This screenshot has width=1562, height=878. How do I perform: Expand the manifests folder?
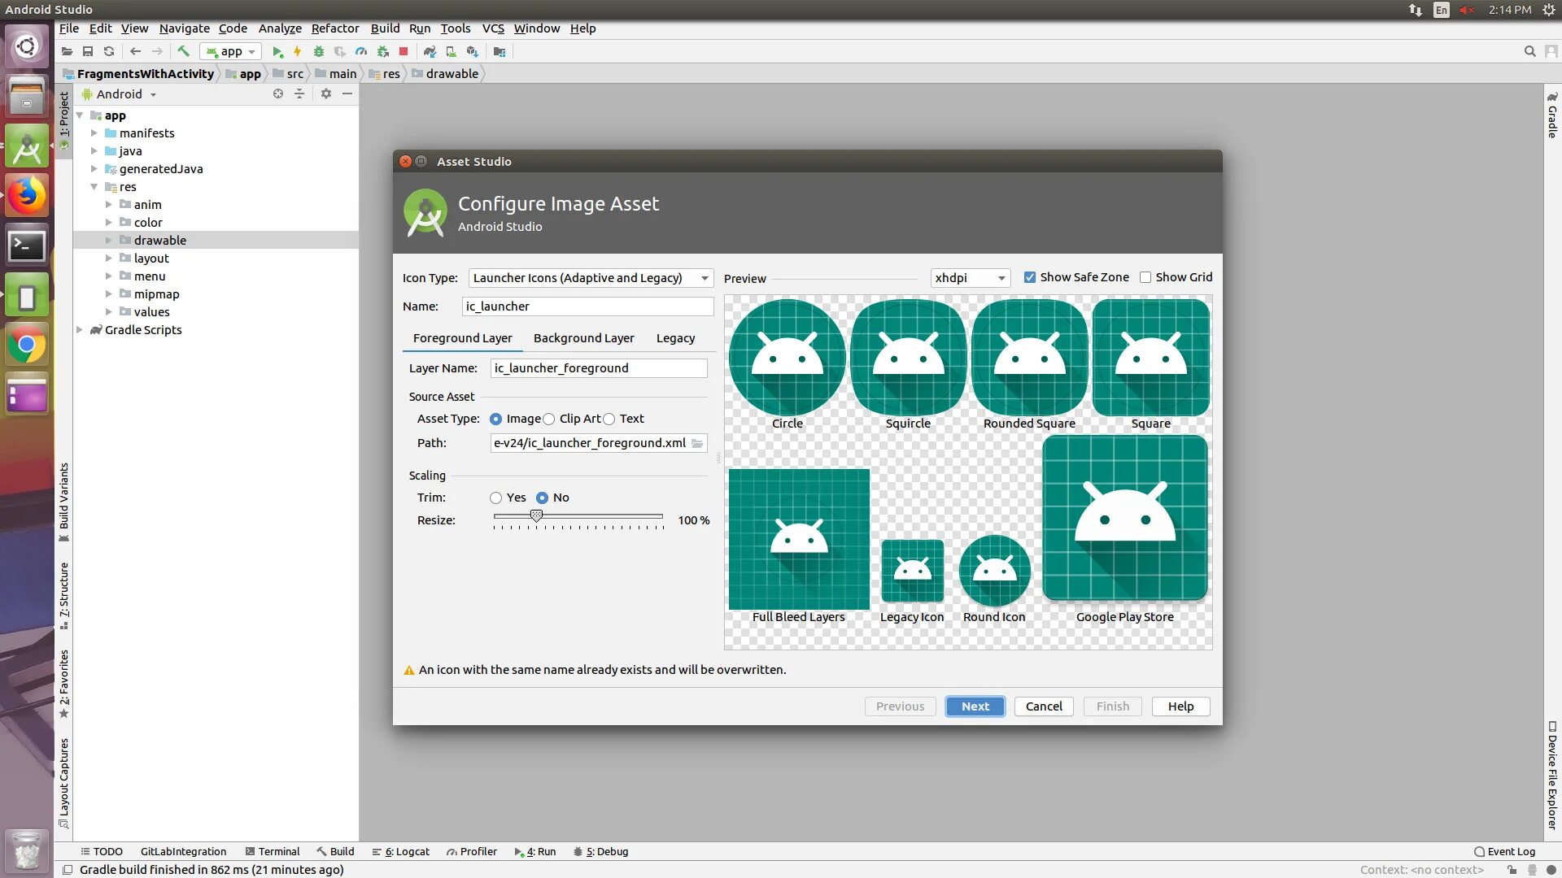pos(94,133)
